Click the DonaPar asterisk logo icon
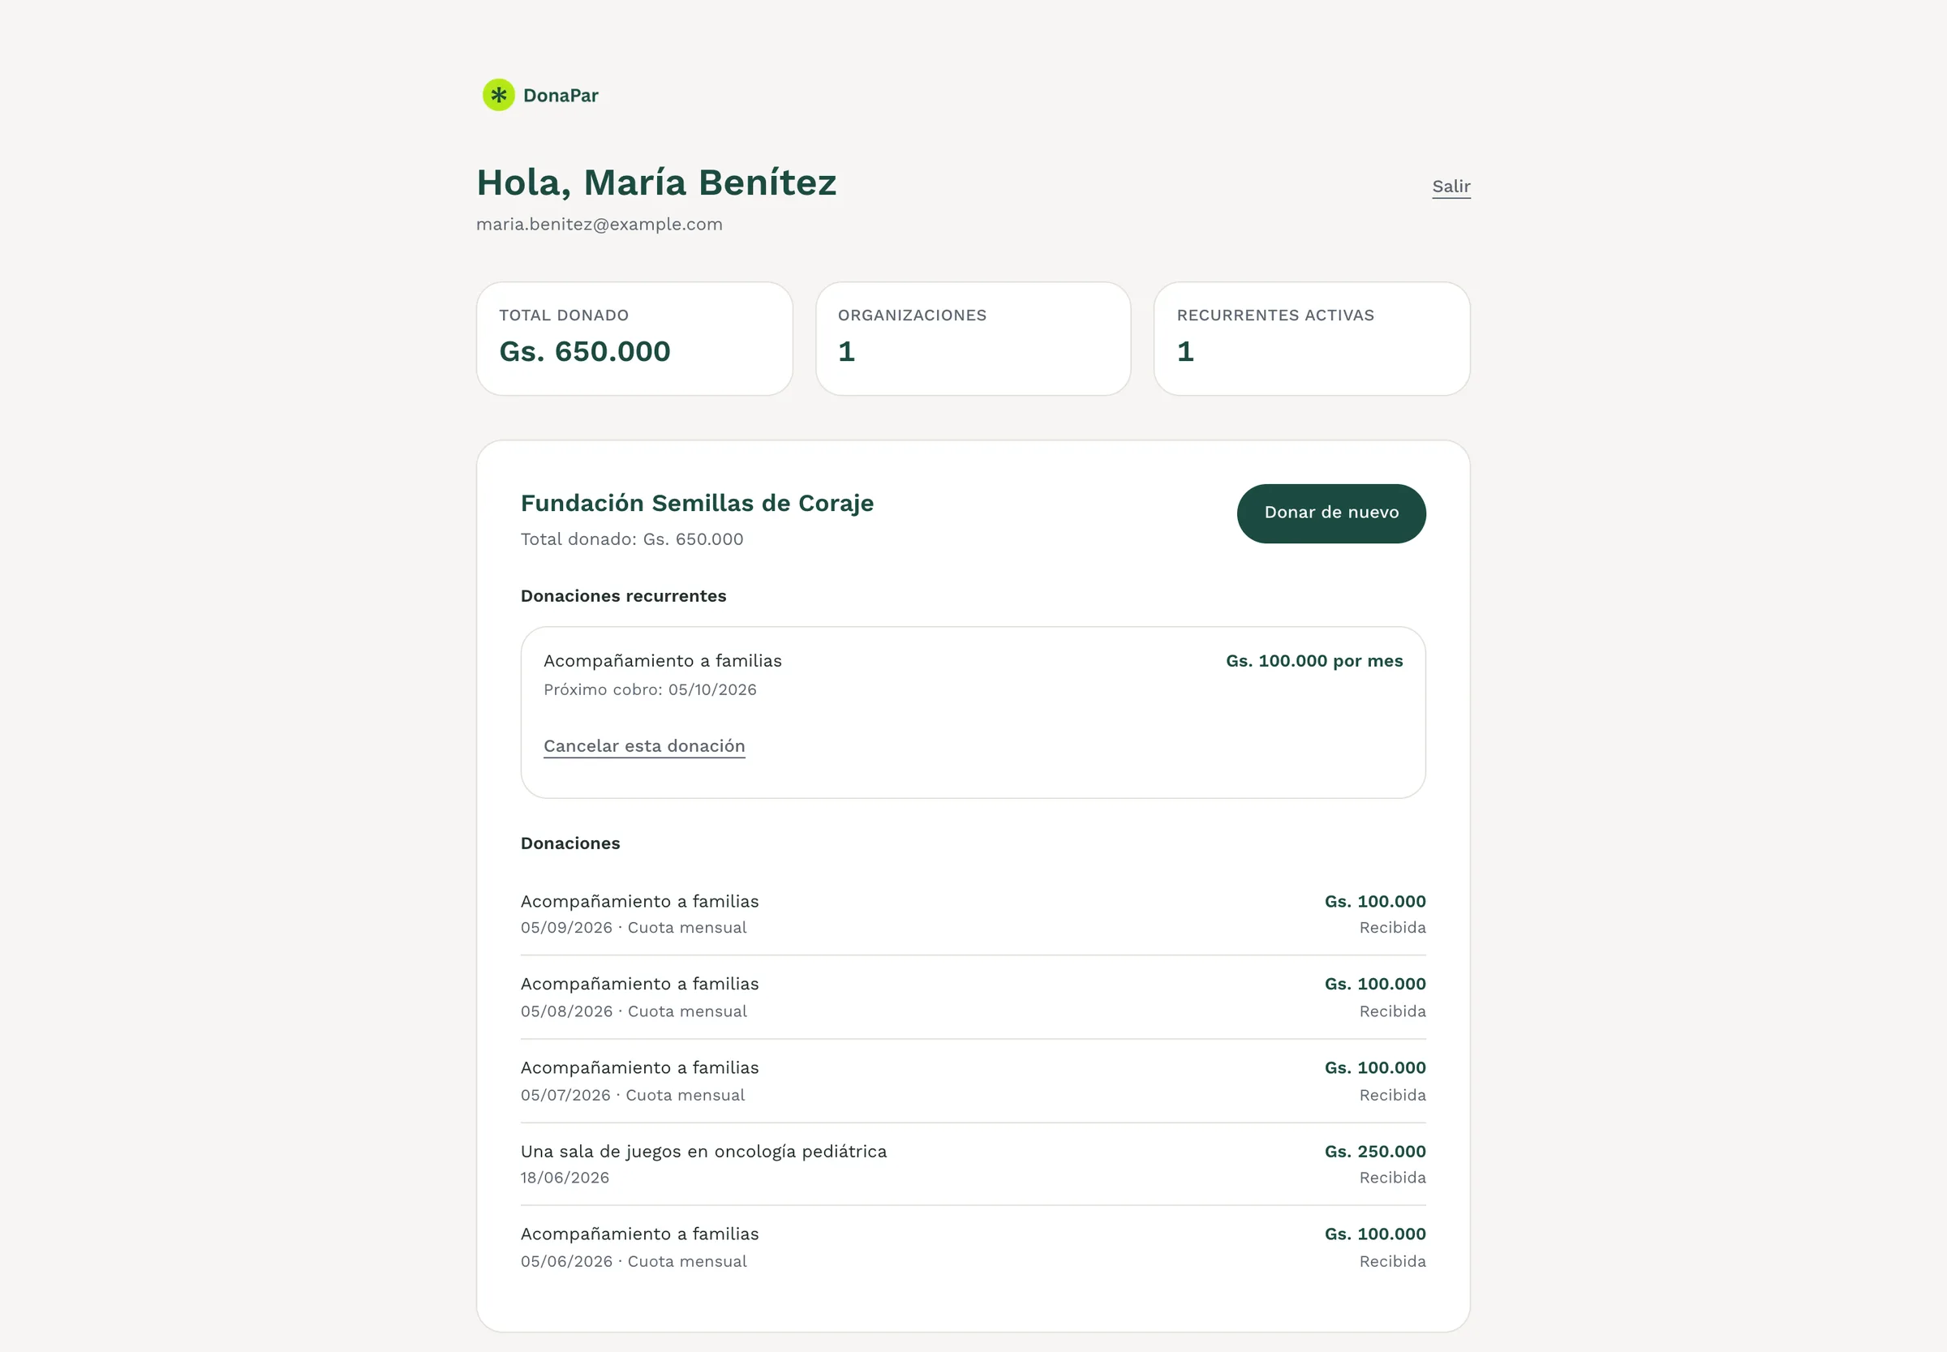This screenshot has width=1947, height=1352. click(498, 95)
